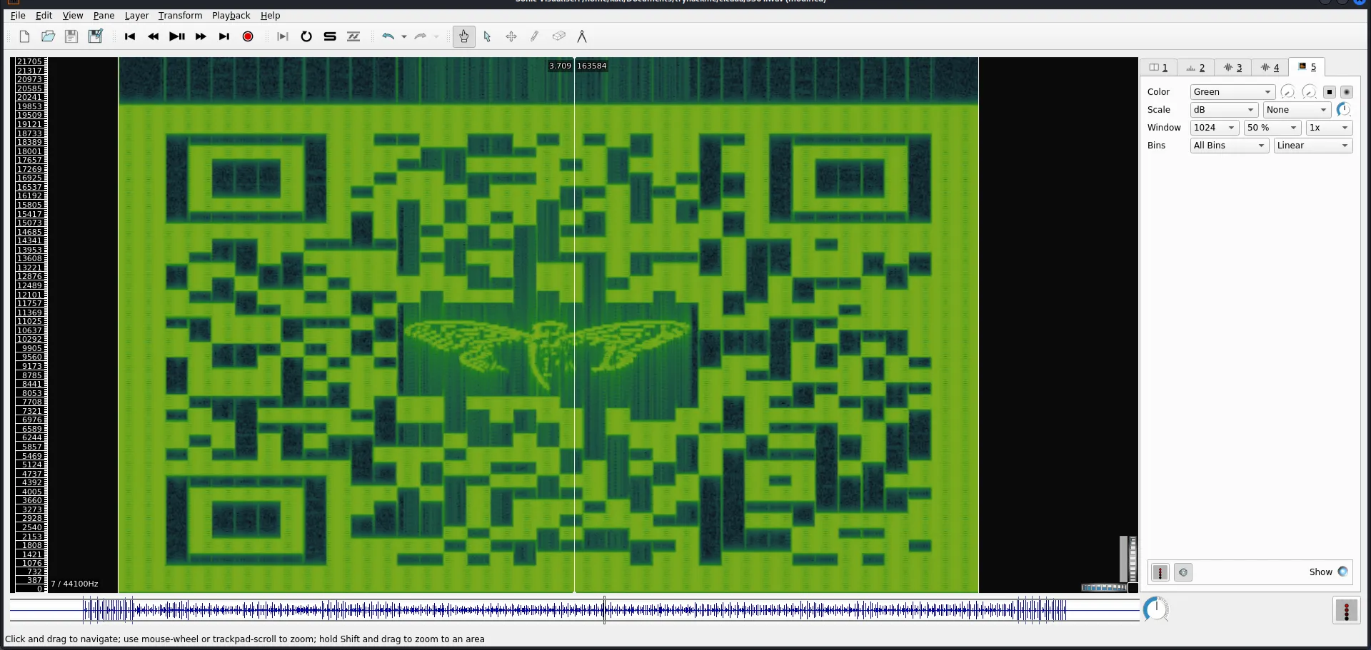Open the Playback menu

[x=231, y=16]
